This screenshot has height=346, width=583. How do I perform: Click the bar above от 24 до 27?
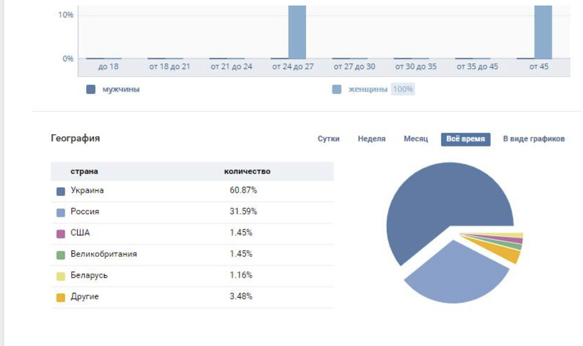coord(297,32)
